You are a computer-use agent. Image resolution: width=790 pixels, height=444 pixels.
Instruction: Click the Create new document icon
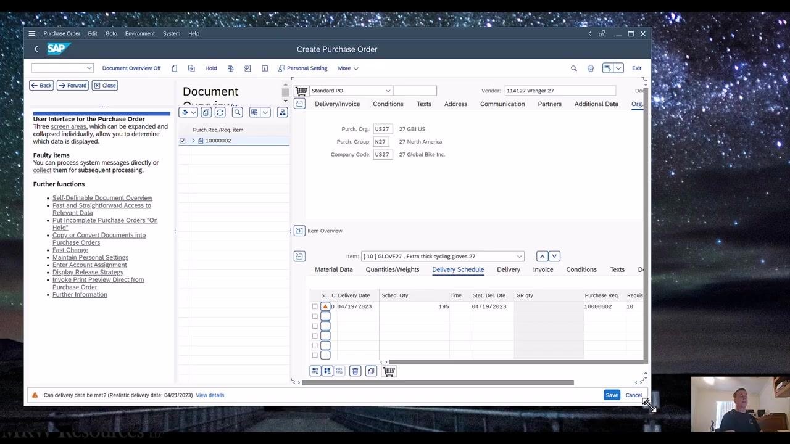click(175, 68)
